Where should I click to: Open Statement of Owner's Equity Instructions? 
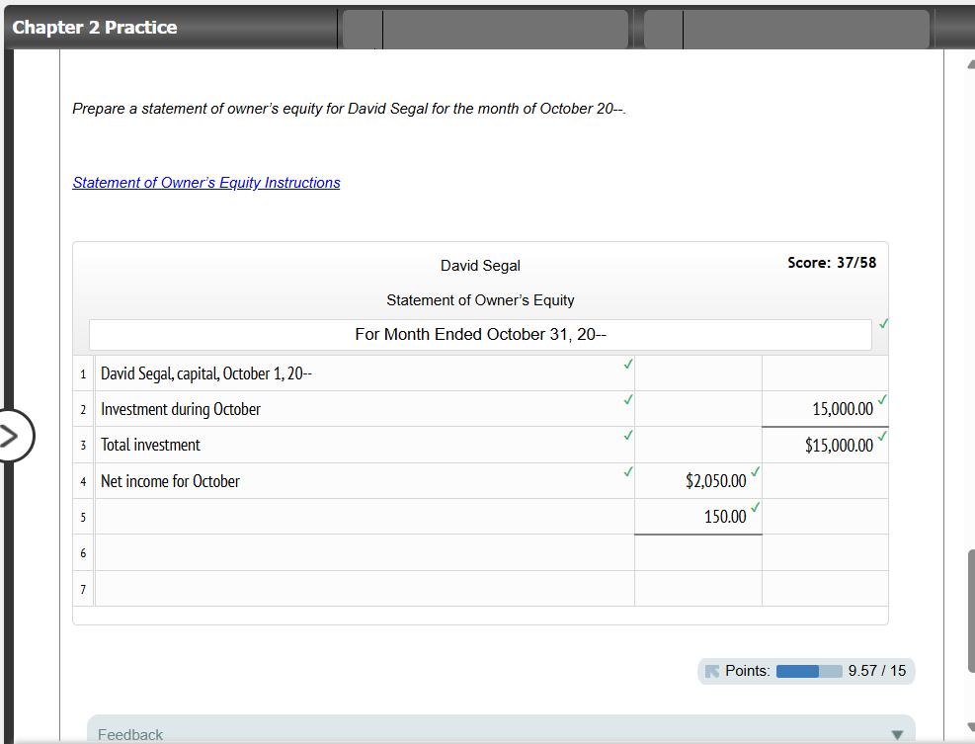(205, 183)
